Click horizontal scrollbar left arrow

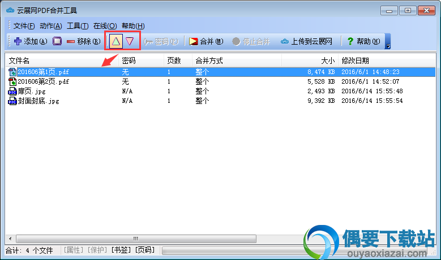pyautogui.click(x=10, y=239)
